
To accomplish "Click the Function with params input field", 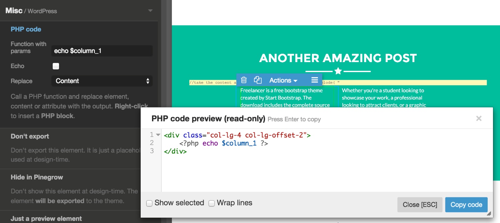I will coord(102,51).
